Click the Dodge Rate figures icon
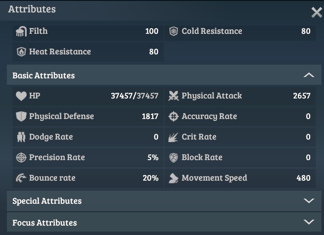The width and height of the screenshot is (324, 235). 21,137
